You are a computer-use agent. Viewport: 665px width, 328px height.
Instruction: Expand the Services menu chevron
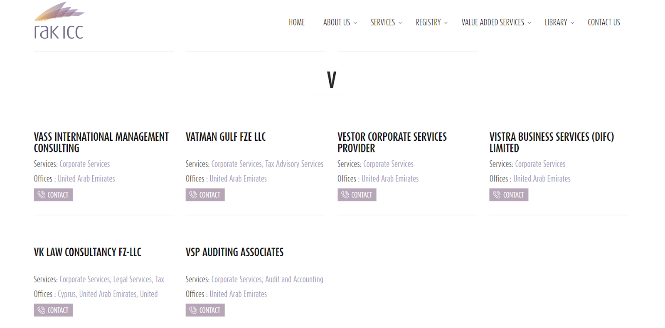(400, 23)
